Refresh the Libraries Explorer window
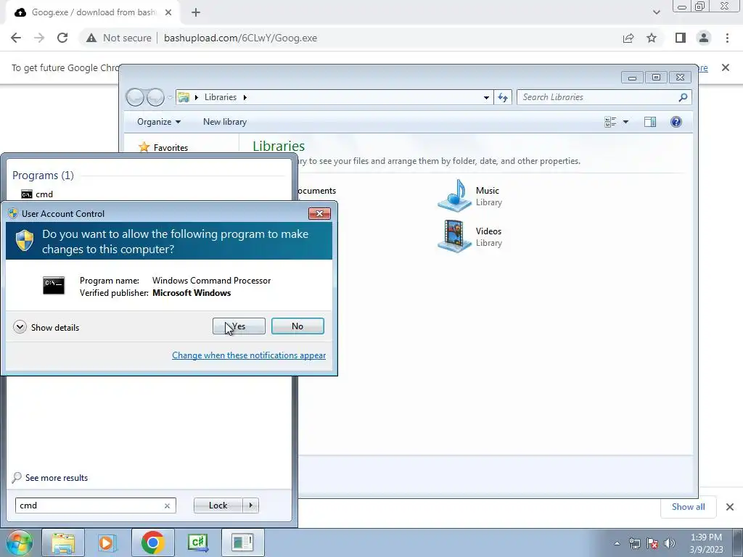743x557 pixels. (x=503, y=98)
